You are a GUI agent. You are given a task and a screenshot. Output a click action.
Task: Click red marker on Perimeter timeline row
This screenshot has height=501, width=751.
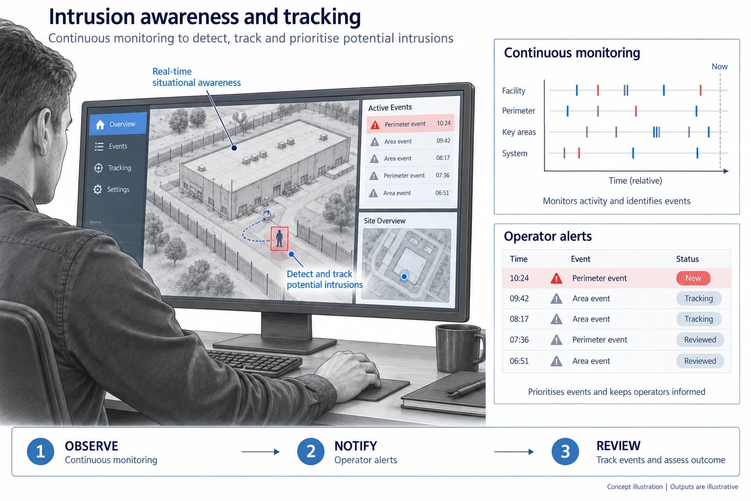[x=636, y=111]
